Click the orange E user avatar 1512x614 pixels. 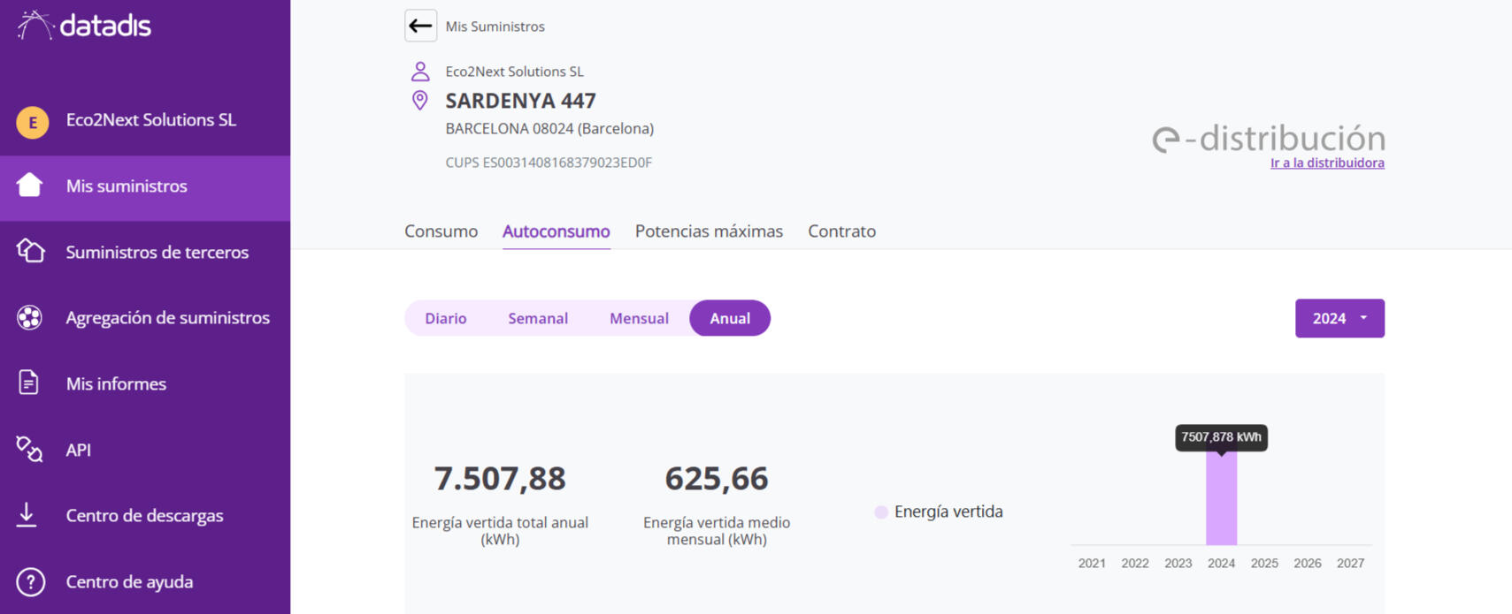click(33, 122)
